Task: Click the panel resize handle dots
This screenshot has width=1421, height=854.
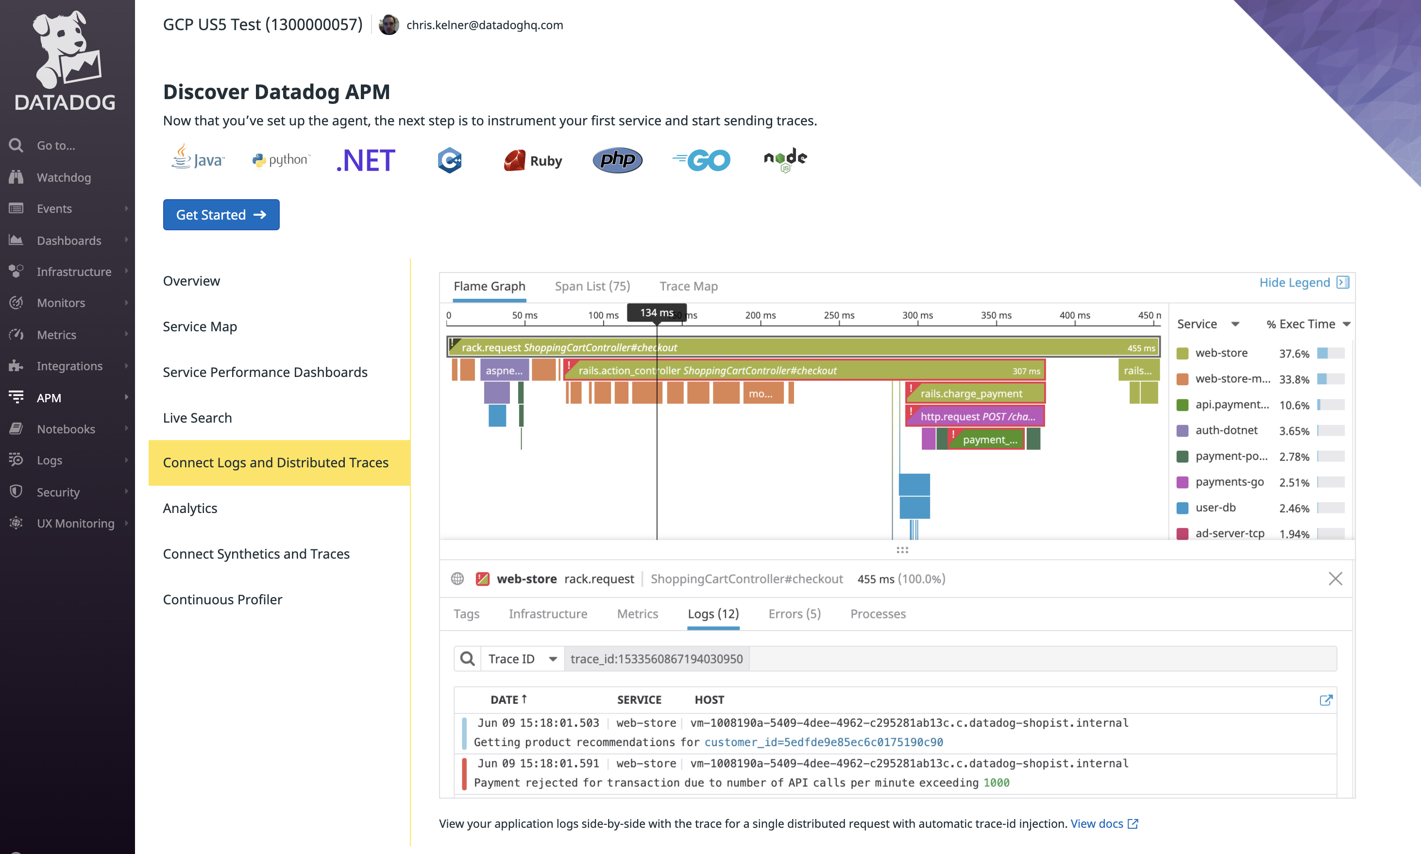Action: [902, 550]
